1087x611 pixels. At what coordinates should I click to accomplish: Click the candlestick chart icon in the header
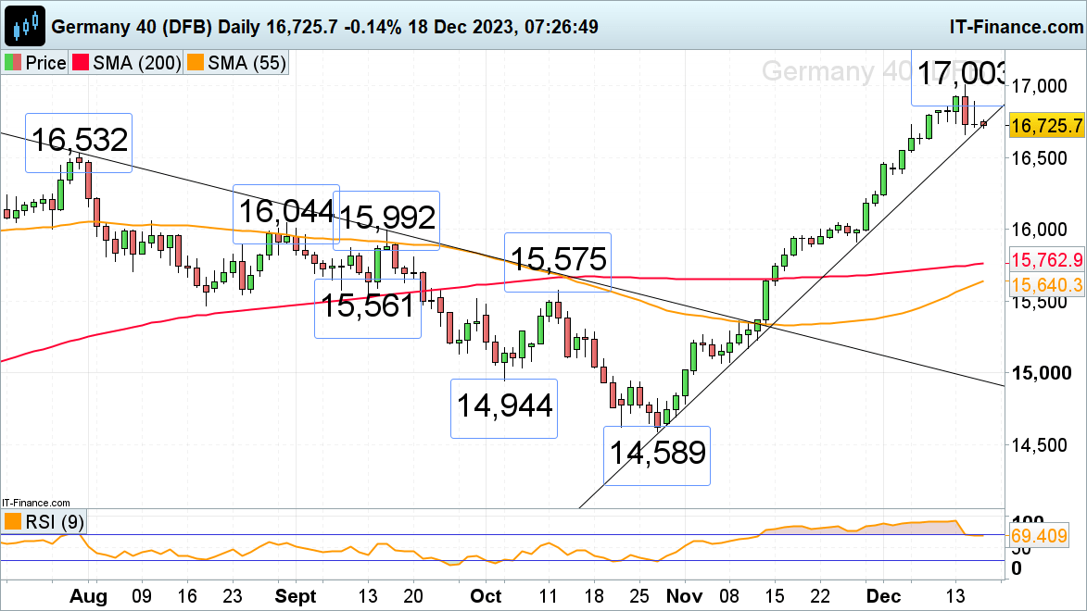pos(25,26)
